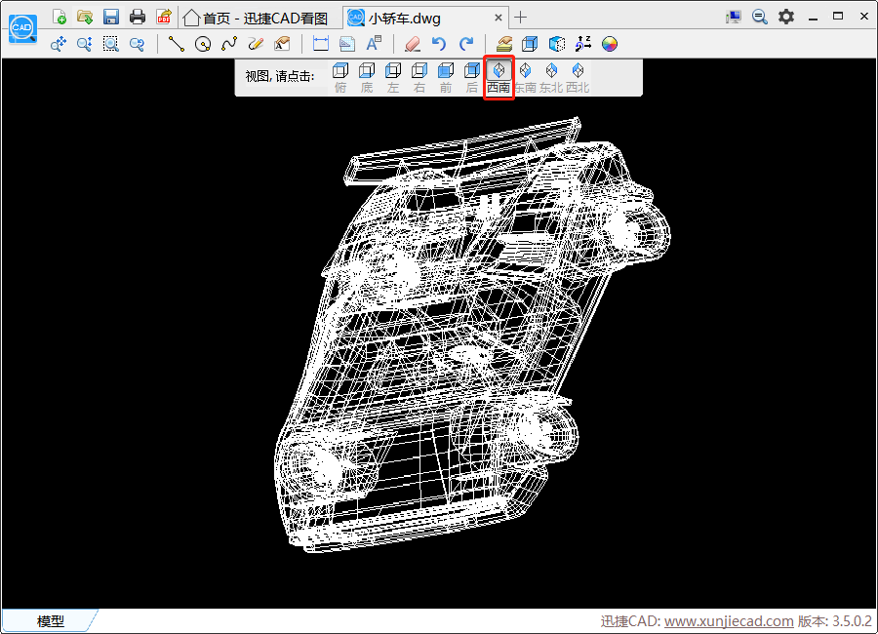This screenshot has width=878, height=634.
Task: Select northwest isometric view (西北)
Action: click(578, 77)
